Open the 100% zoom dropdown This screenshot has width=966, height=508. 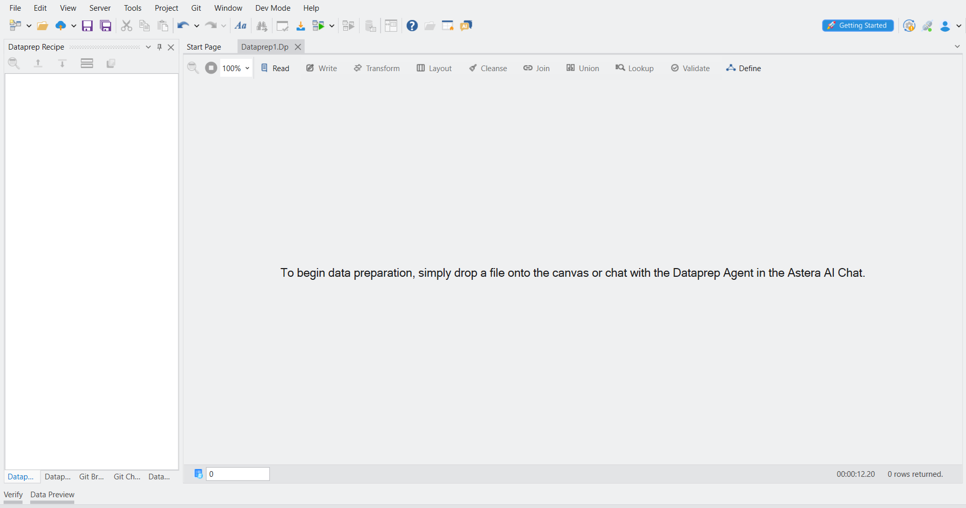247,68
